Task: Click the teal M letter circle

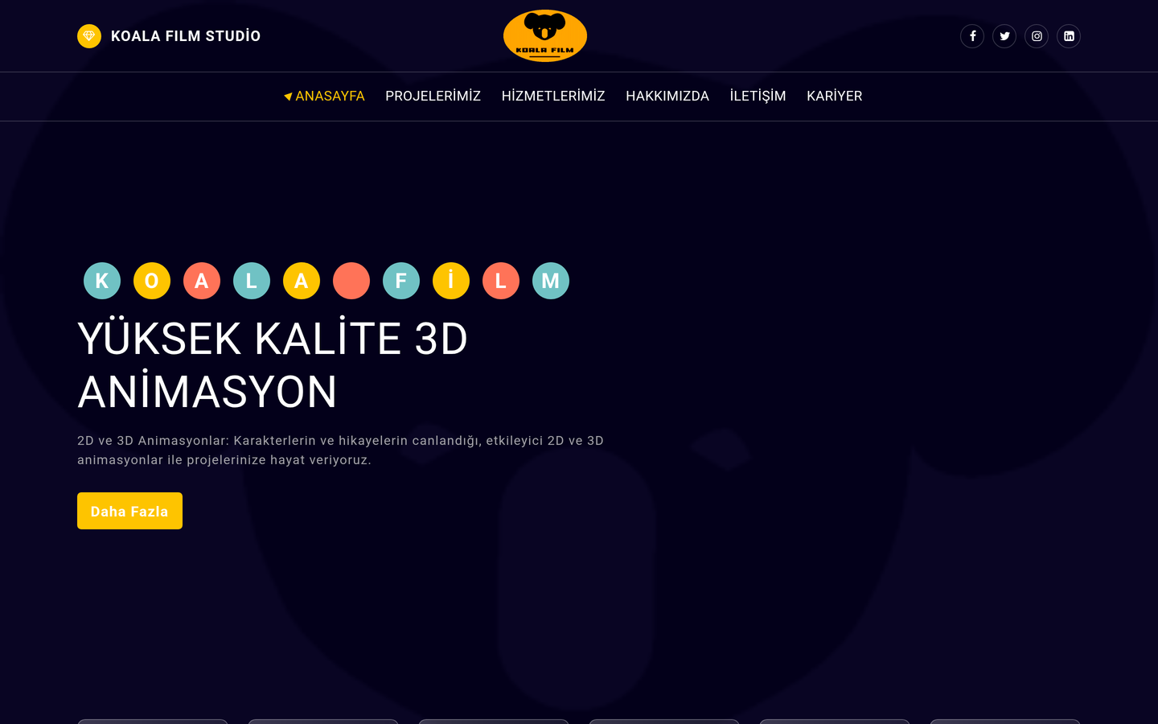Action: click(551, 281)
